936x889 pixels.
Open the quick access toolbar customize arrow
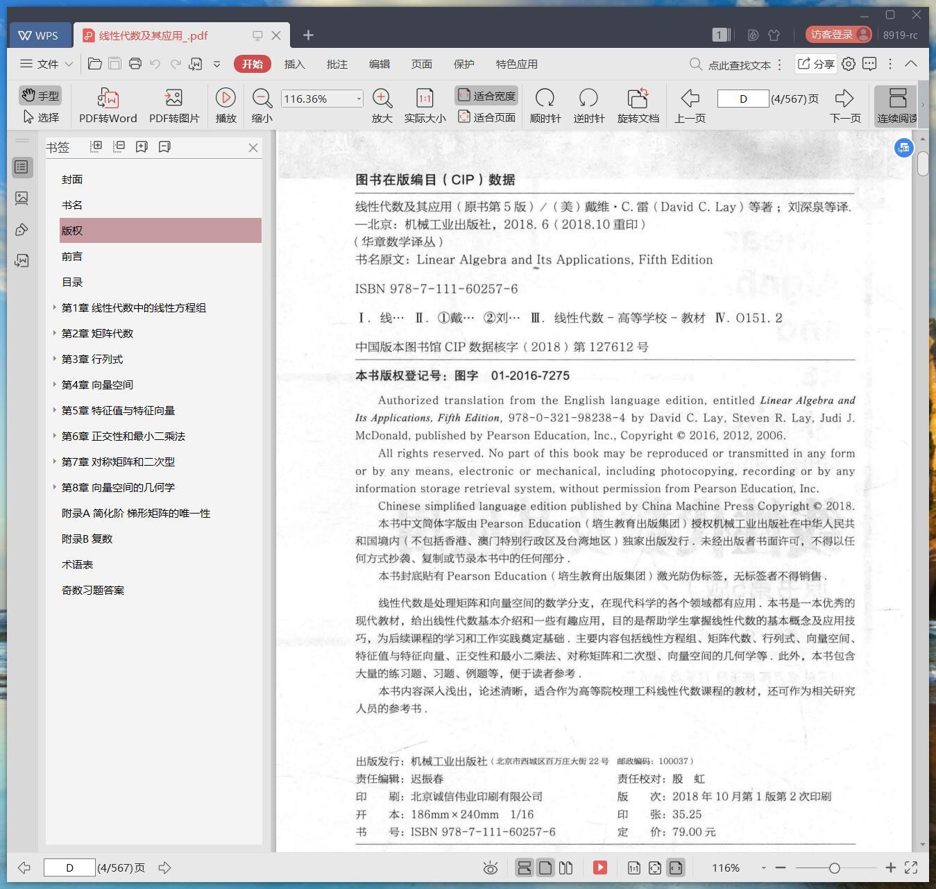click(217, 64)
